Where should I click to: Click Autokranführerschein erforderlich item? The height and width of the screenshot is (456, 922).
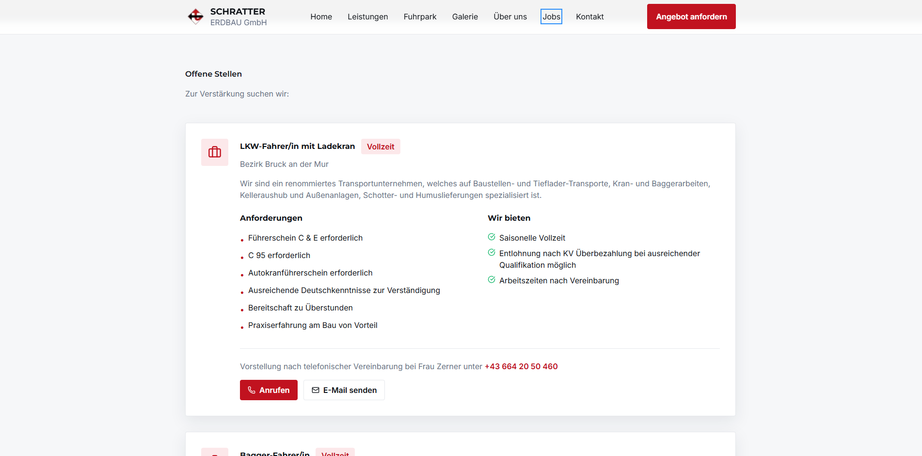pyautogui.click(x=310, y=273)
